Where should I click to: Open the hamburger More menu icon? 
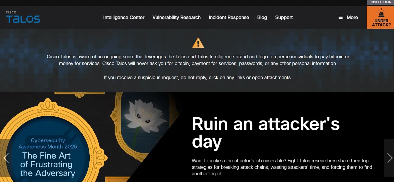click(341, 18)
